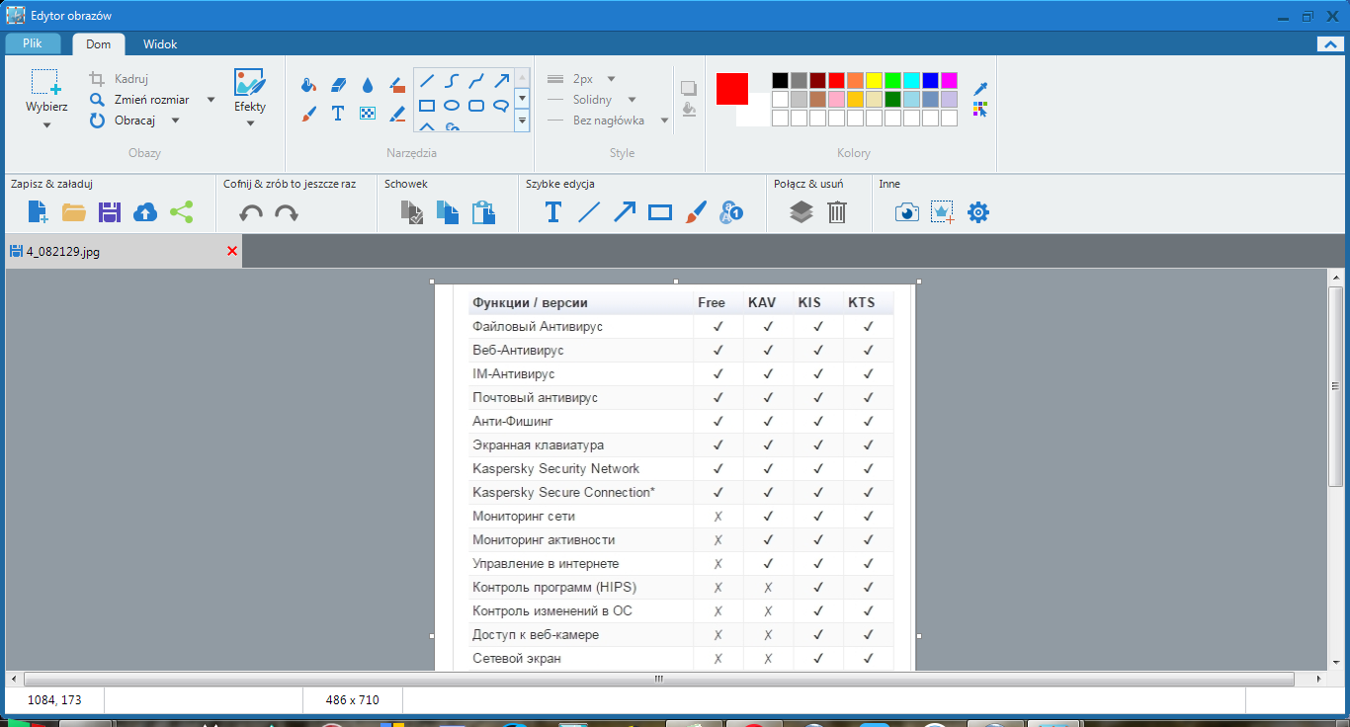Draw quick arrow in Szybkie edycja
Screen dimensions: 1350x727
(x=625, y=211)
